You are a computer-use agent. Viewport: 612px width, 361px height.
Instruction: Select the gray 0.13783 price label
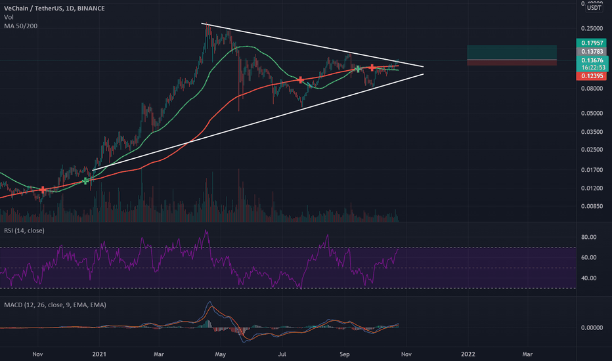[x=591, y=51]
